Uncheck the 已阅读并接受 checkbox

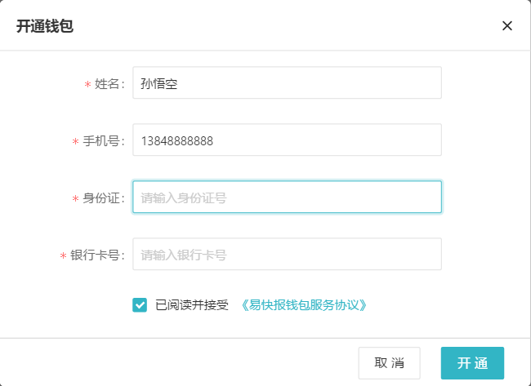(x=140, y=305)
